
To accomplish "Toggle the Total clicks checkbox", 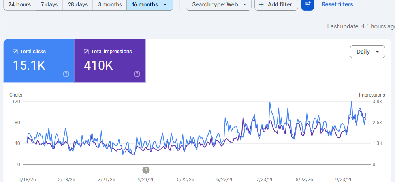I will click(15, 52).
